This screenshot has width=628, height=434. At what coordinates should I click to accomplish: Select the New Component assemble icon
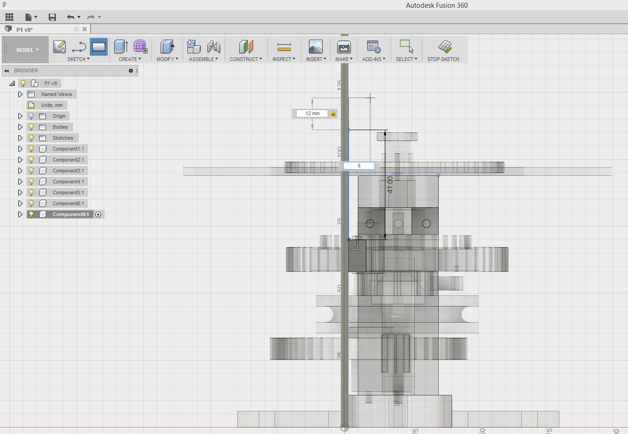pyautogui.click(x=194, y=47)
